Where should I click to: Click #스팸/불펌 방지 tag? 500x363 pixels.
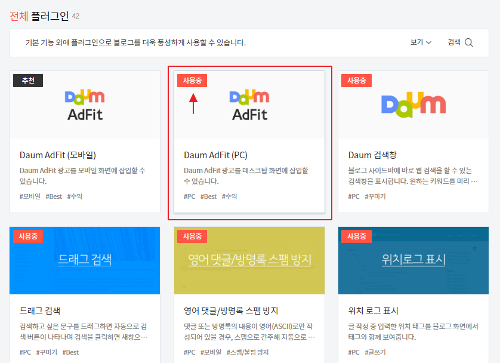[248, 352]
